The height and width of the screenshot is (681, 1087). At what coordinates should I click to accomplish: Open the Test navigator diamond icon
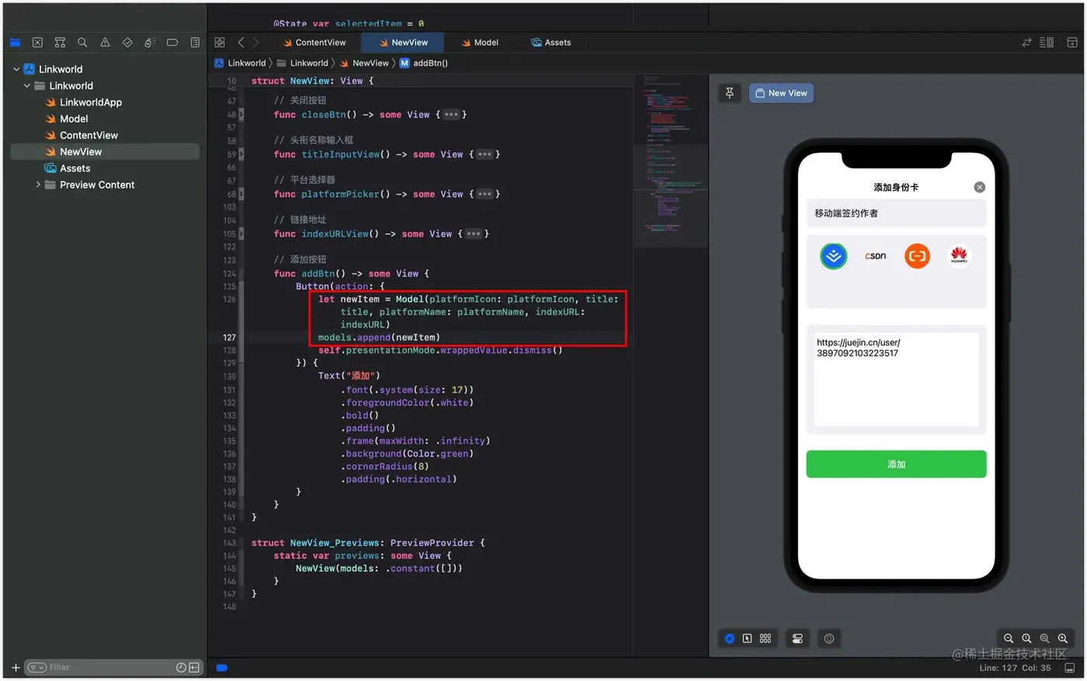point(127,43)
